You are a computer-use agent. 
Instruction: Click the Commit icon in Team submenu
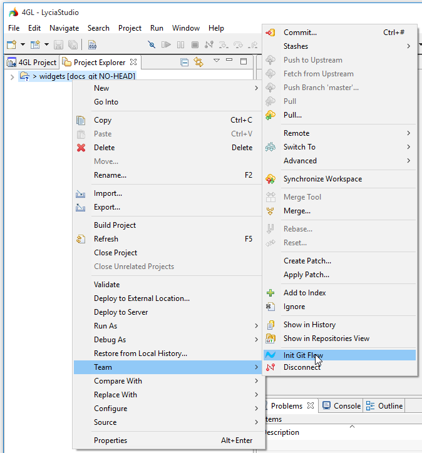coord(270,33)
